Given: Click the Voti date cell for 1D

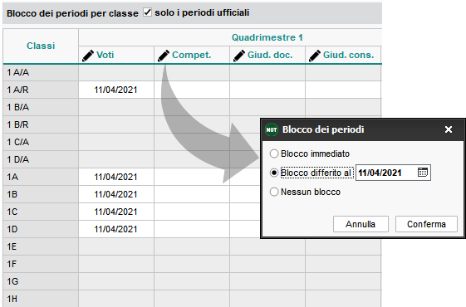Looking at the screenshot, I should point(116,229).
